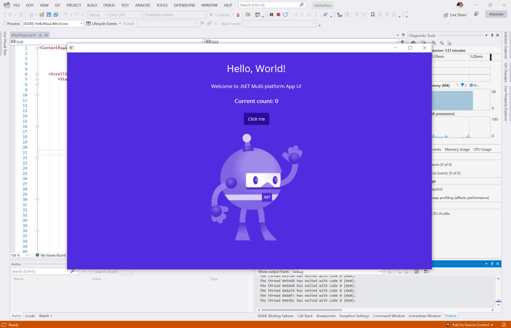Open the Any CPU platform dropdown
511x328 pixels.
point(126,15)
